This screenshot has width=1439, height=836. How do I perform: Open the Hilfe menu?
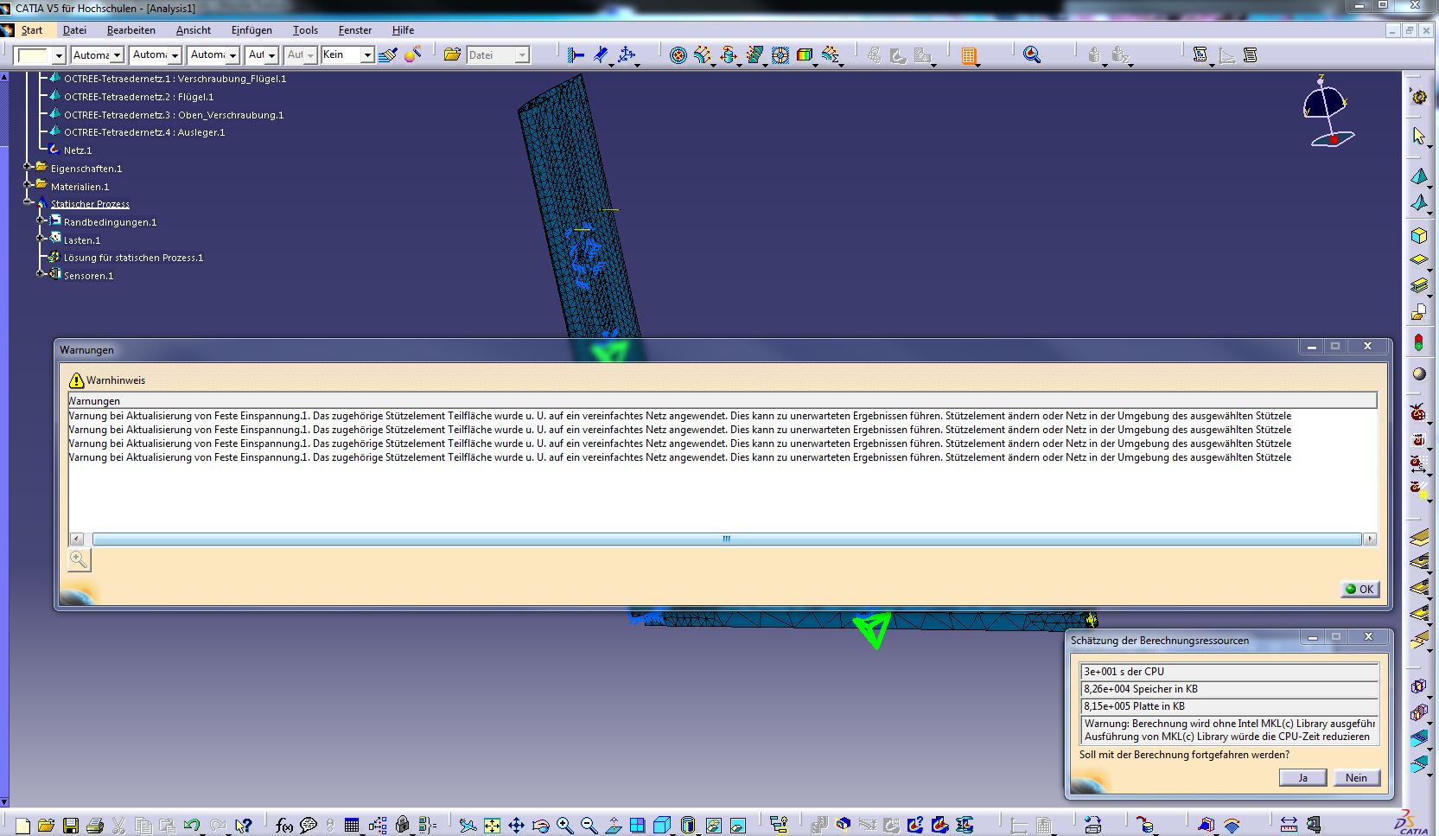click(x=403, y=30)
